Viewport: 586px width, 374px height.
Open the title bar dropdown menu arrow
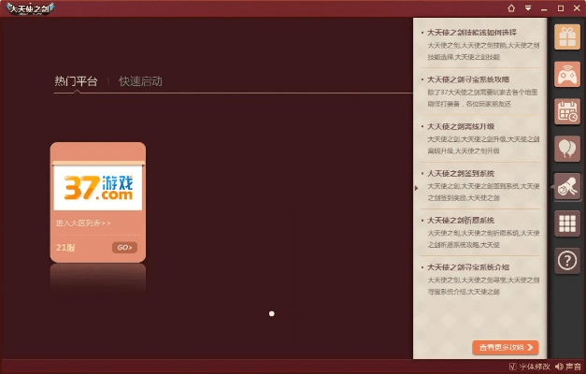[x=528, y=7]
